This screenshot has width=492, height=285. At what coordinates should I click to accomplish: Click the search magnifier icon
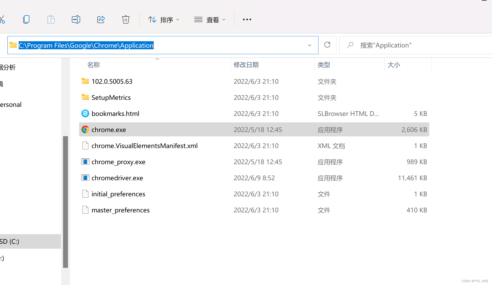click(x=350, y=45)
